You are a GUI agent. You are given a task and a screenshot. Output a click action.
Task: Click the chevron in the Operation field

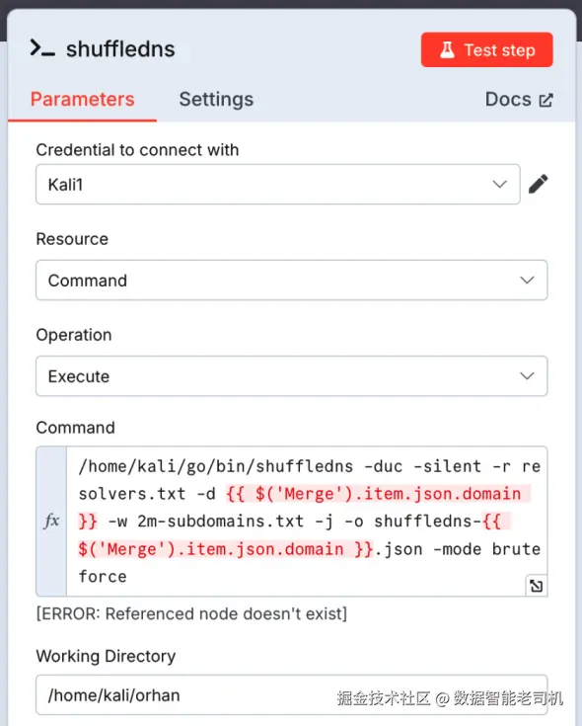[x=527, y=376]
